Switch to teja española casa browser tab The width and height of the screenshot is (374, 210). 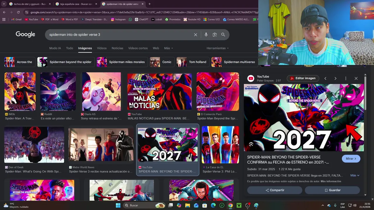(76, 4)
